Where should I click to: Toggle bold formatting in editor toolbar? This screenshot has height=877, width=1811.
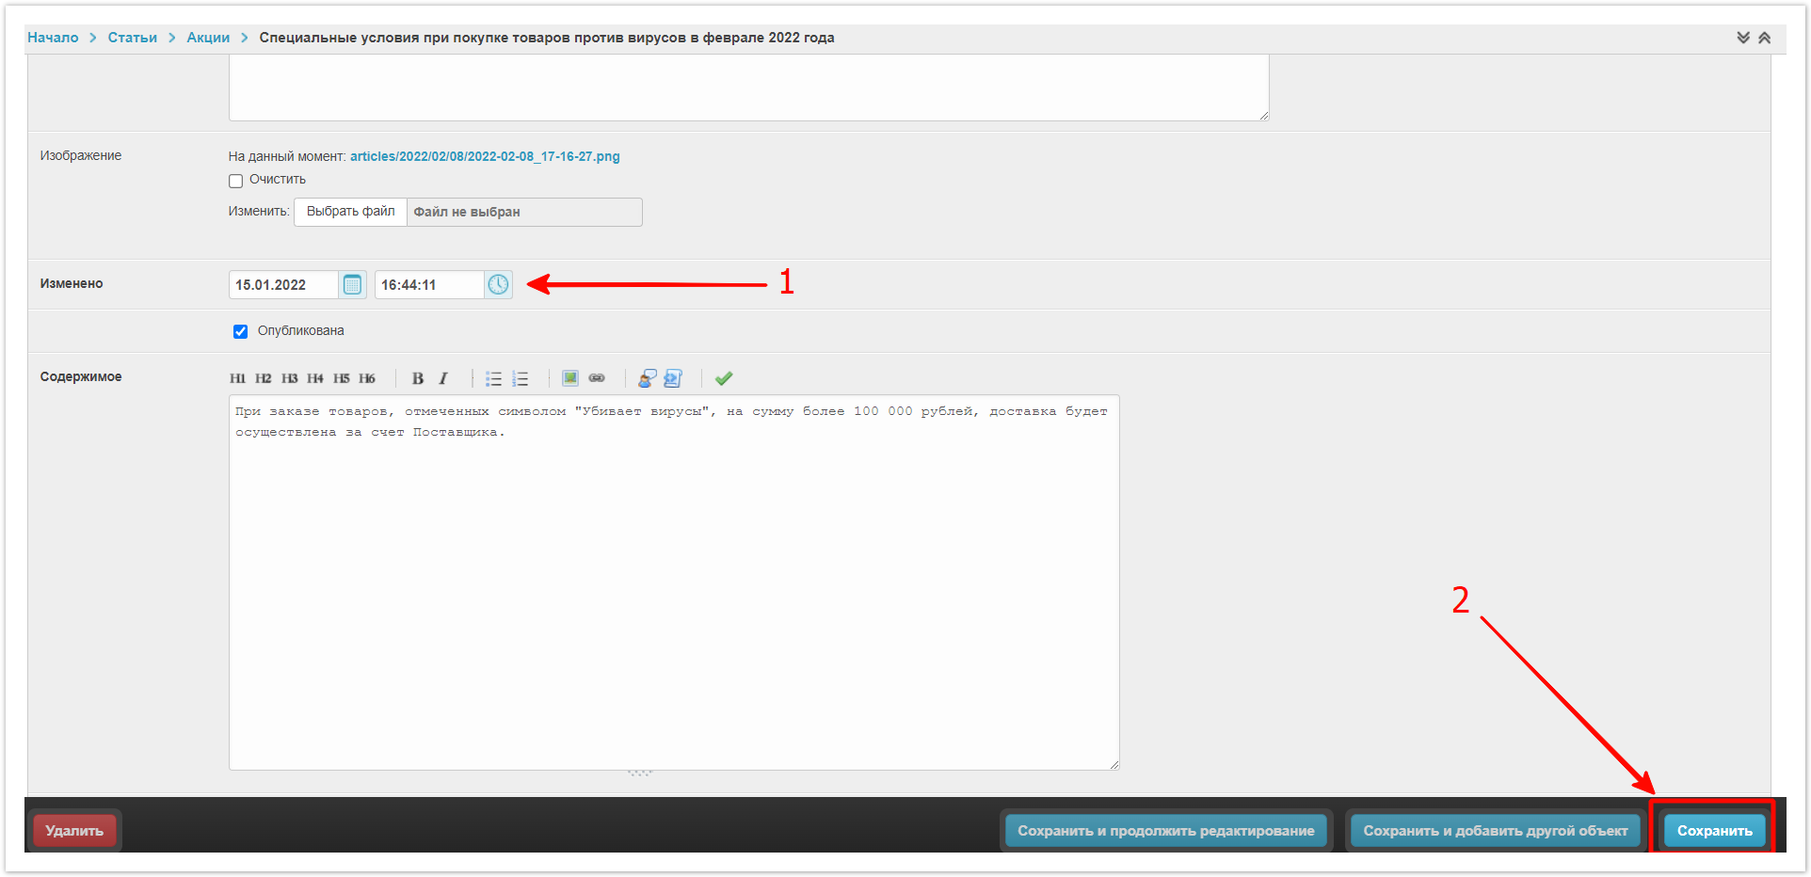[418, 378]
